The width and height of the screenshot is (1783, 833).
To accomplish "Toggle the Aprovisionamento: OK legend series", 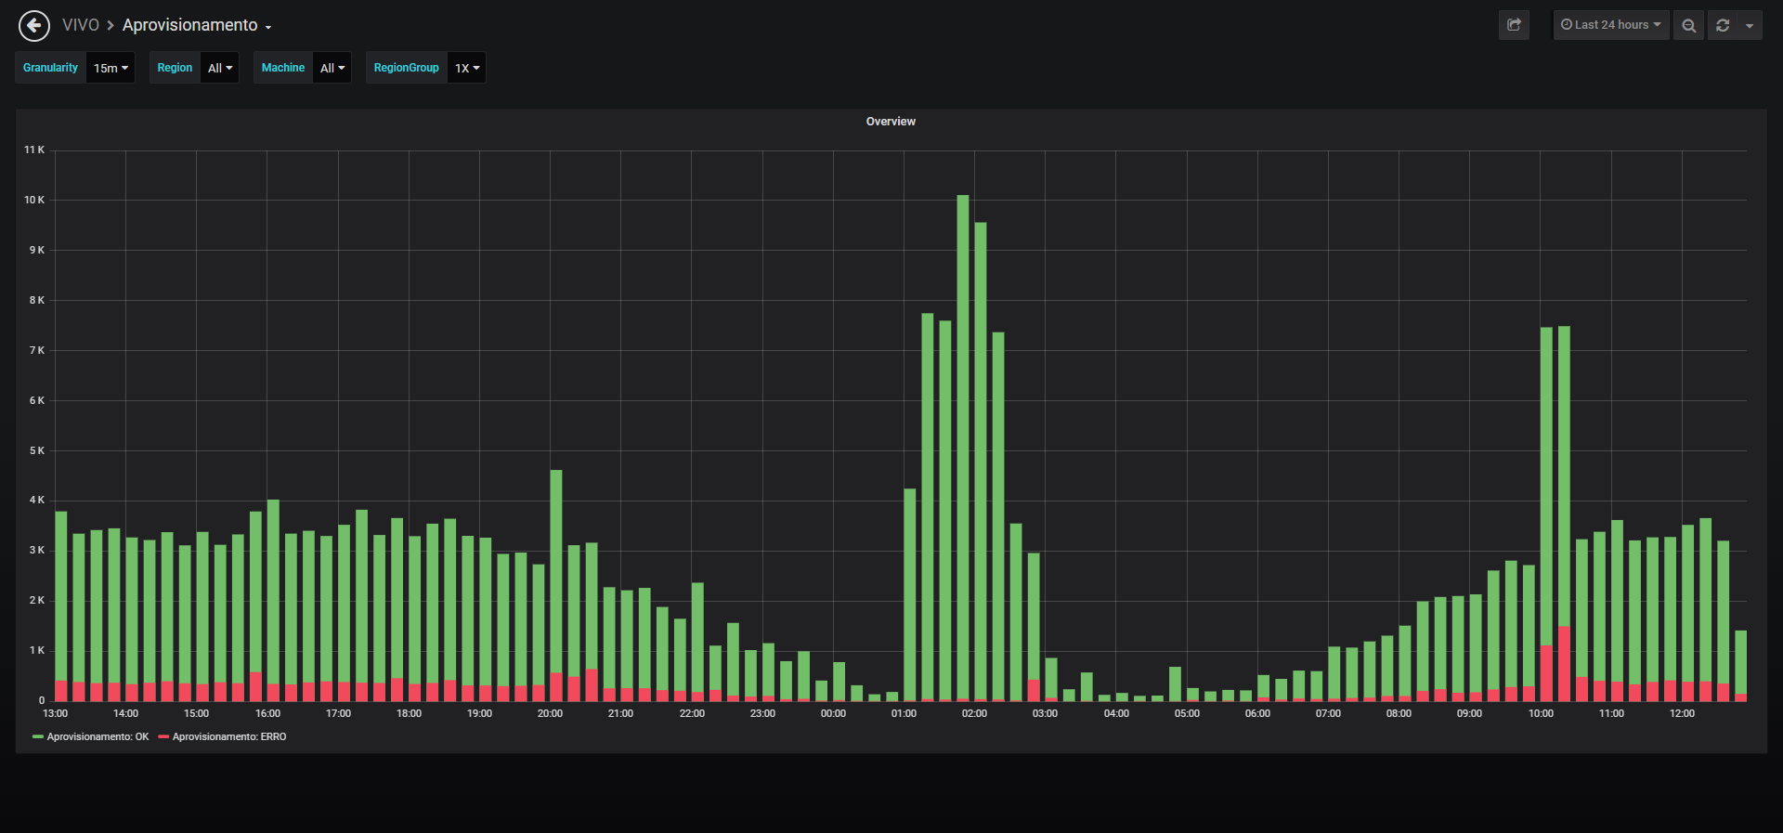I will click(98, 736).
